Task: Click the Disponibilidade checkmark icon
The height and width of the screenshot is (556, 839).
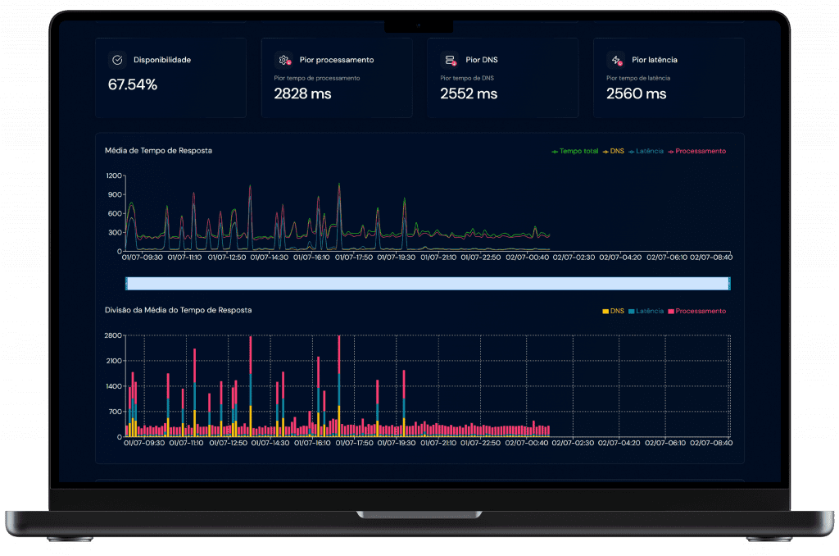Action: click(x=118, y=59)
